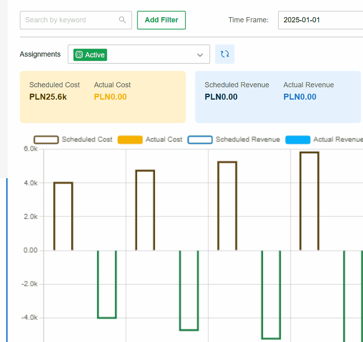
Task: Click the Scheduled Cost PLN25.6k value
Action: [x=48, y=97]
